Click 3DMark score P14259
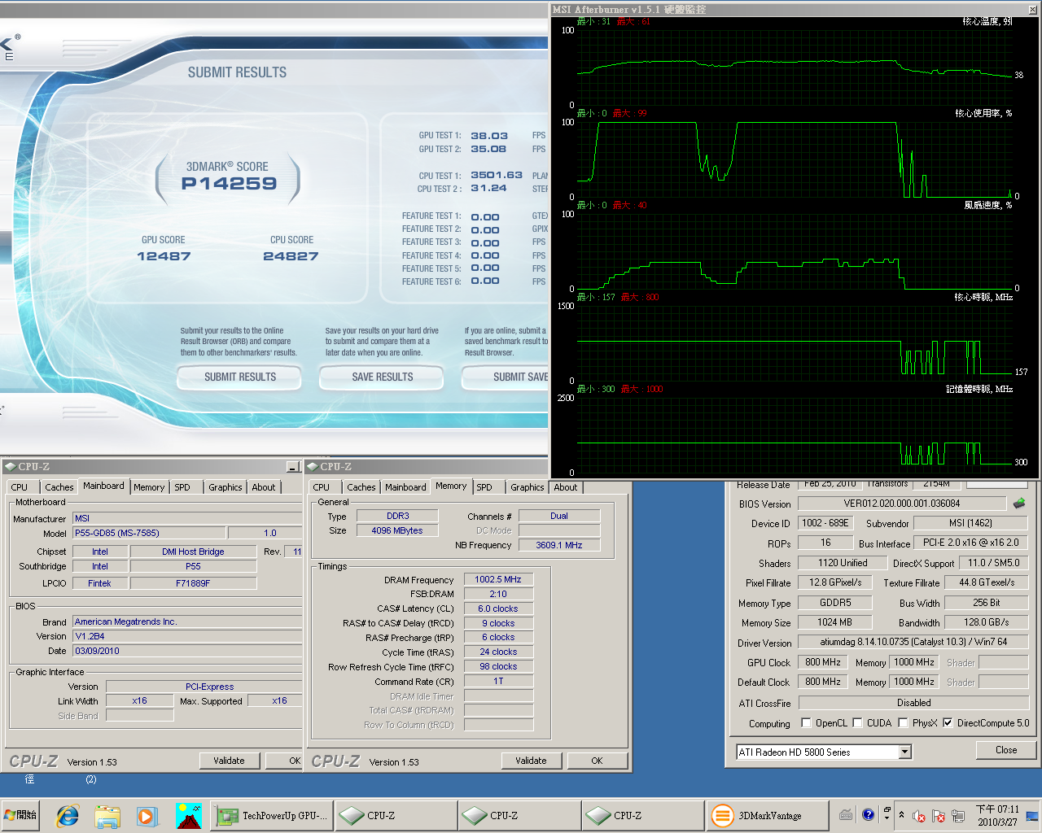The image size is (1042, 833). point(229,184)
